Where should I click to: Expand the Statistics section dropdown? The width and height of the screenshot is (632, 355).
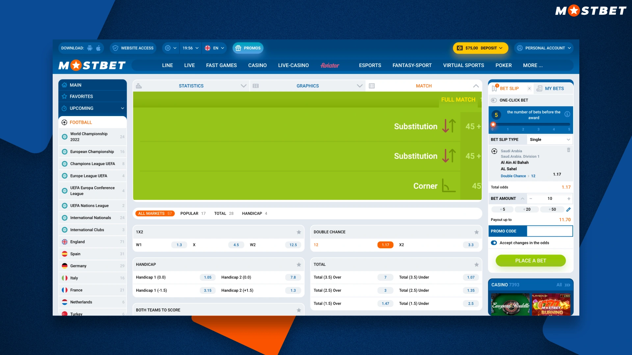pos(243,86)
